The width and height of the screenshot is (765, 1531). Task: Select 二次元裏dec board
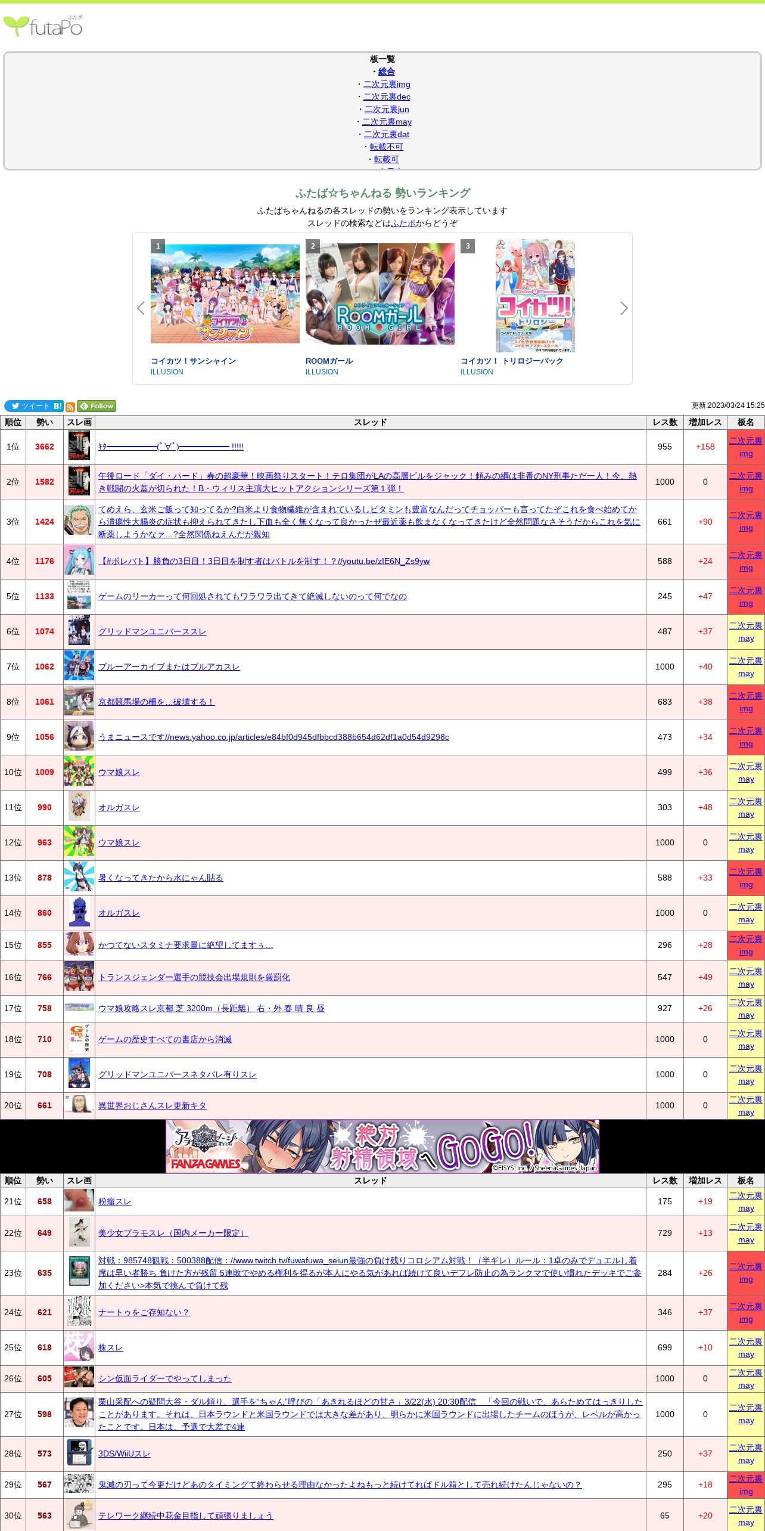387,97
